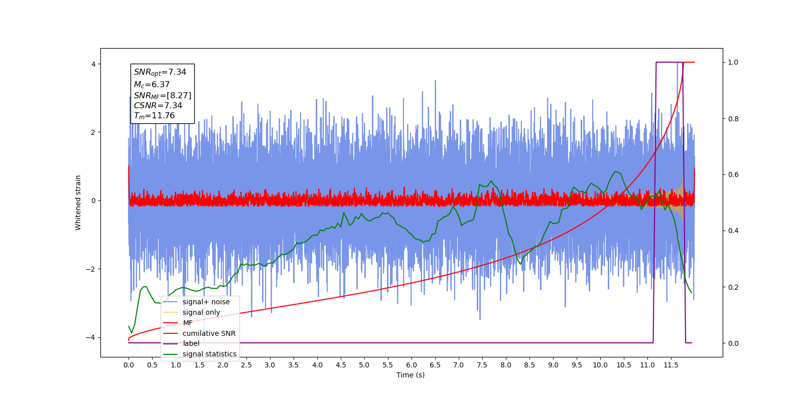Click the right y-axis tick label 0.6
The height and width of the screenshot is (401, 803).
[x=733, y=175]
